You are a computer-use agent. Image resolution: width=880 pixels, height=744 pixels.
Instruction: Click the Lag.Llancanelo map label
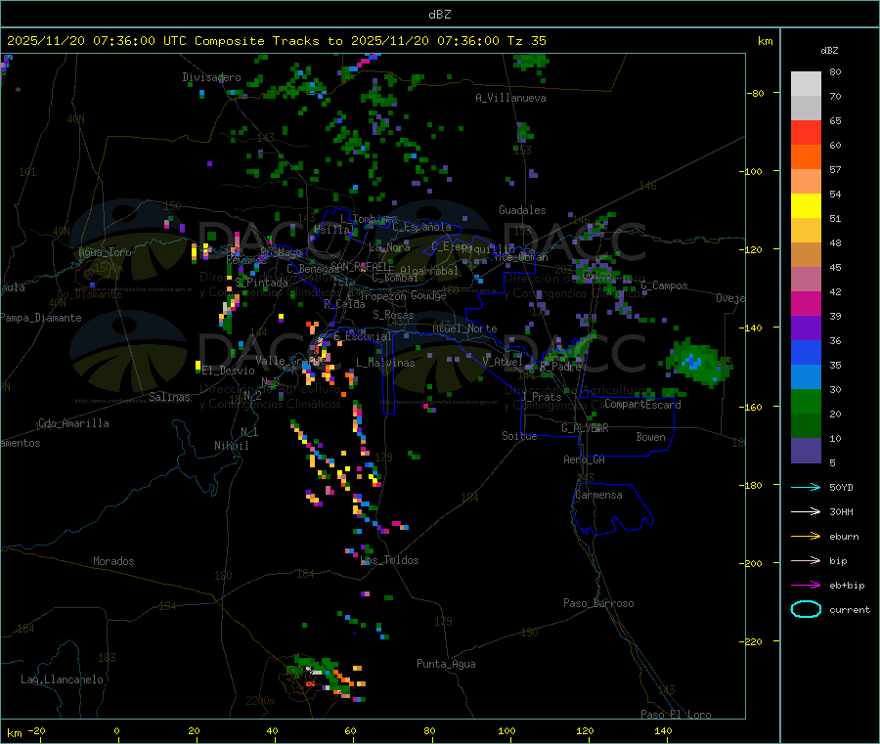pyautogui.click(x=62, y=679)
